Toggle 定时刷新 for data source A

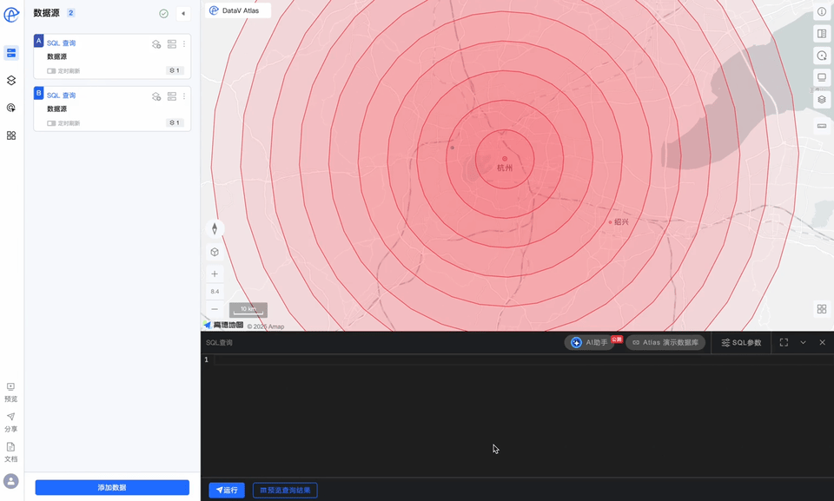pos(51,70)
